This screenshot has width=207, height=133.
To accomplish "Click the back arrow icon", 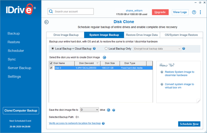I will (46, 22).
